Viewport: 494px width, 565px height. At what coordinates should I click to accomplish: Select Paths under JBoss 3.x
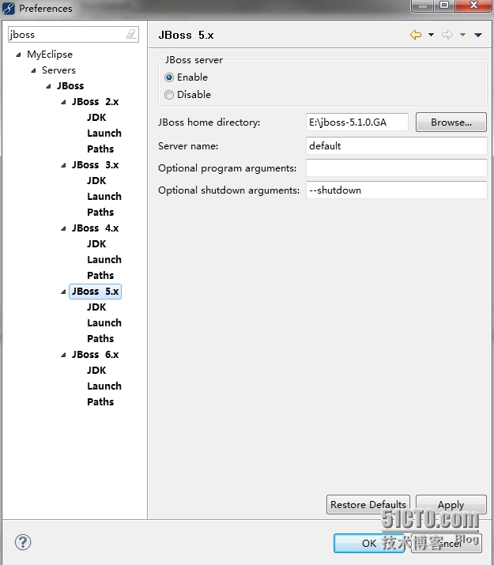click(x=100, y=213)
